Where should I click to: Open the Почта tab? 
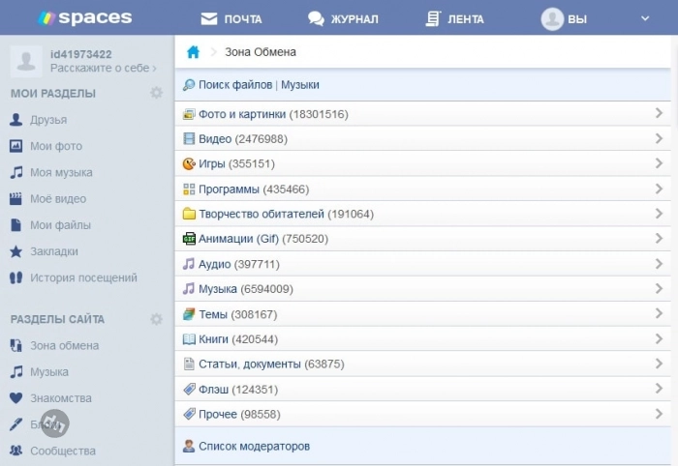[x=231, y=18]
